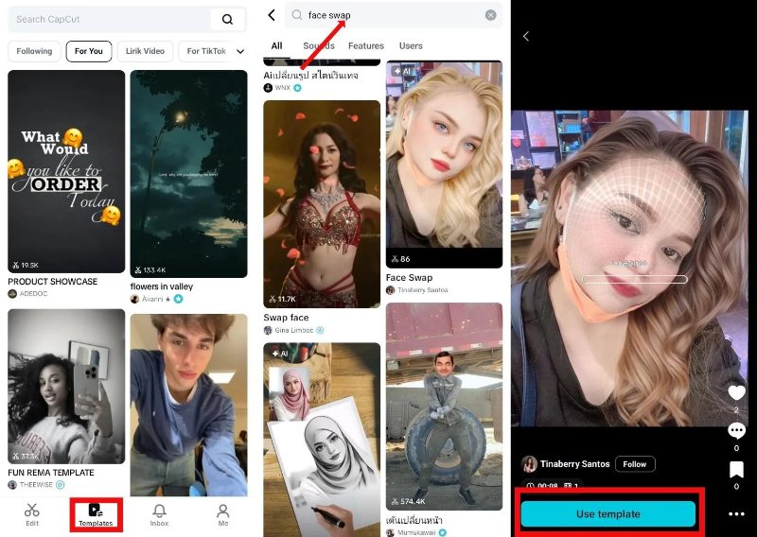Screen dimensions: 757x537
Task: Follow Tinaberry Santos
Action: [x=634, y=464]
